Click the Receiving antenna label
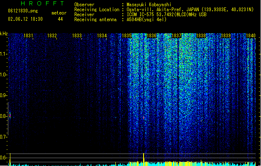Viewport: 261px width, 166px height. 95,20
